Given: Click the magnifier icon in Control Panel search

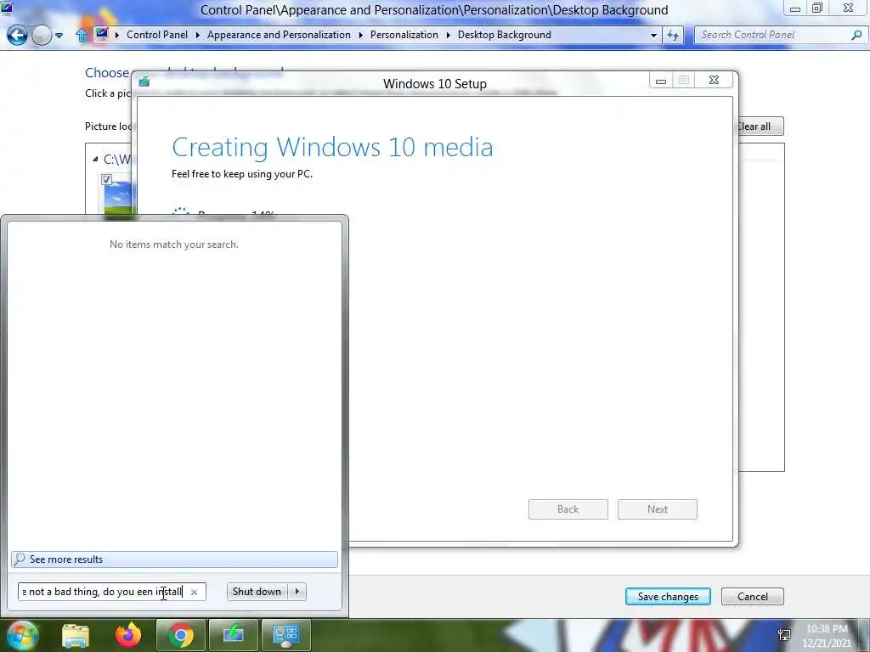Looking at the screenshot, I should [x=856, y=35].
